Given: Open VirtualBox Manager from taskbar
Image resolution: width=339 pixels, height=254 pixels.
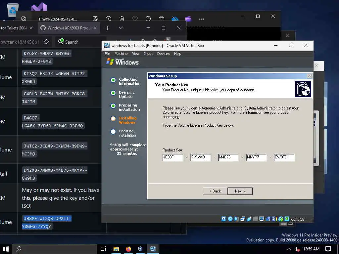Looking at the screenshot, I should [140, 249].
